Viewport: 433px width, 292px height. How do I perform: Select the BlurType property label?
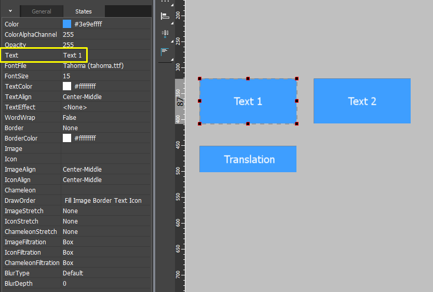17,273
